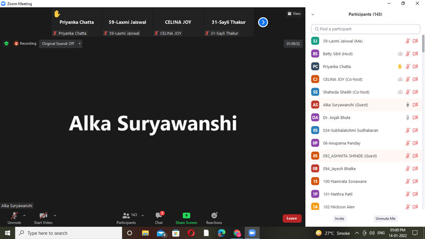425x239 pixels.
Task: Open Original Sound dropdown arrow
Action: 80,44
